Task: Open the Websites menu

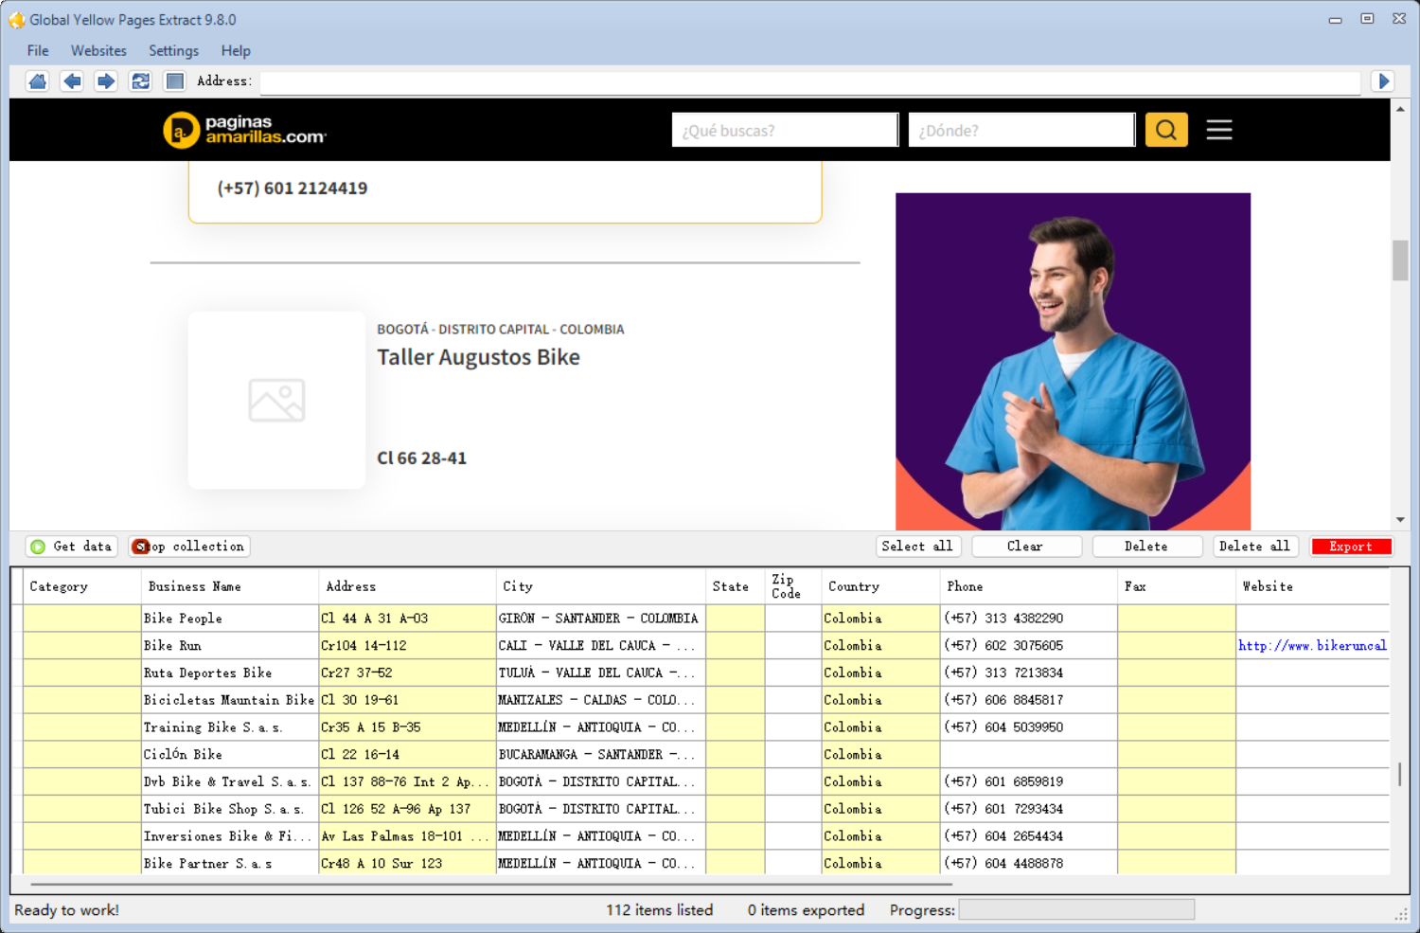Action: click(x=98, y=51)
